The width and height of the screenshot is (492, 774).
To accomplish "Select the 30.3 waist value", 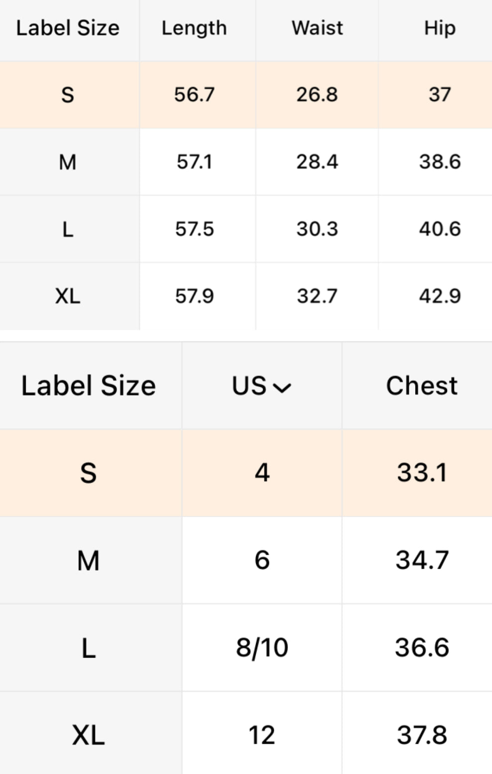I will (x=317, y=229).
